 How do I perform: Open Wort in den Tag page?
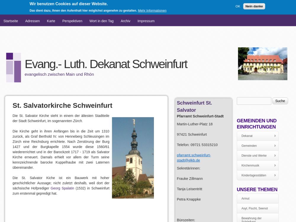pyautogui.click(x=102, y=21)
